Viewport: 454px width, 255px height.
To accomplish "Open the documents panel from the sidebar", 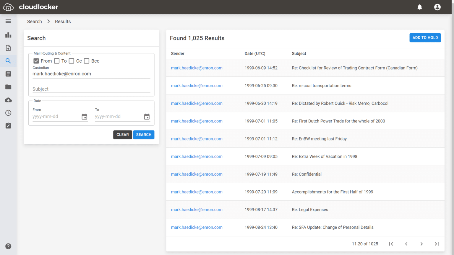I will click(x=8, y=74).
